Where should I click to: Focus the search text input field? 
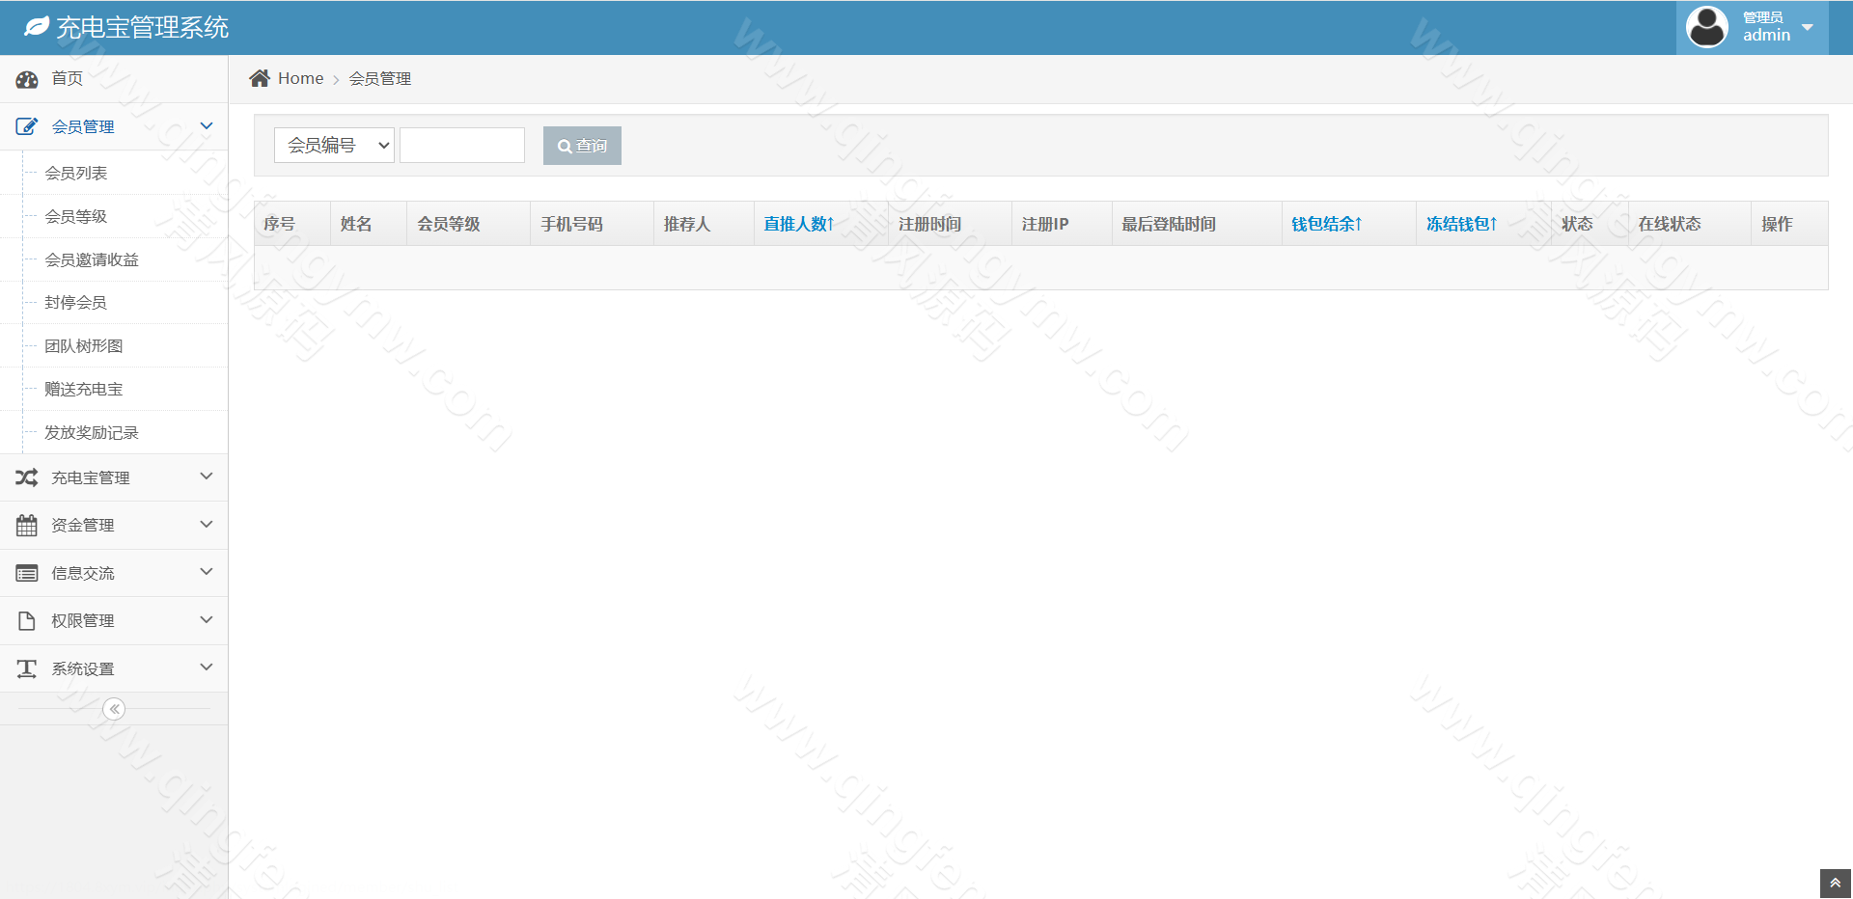[462, 146]
